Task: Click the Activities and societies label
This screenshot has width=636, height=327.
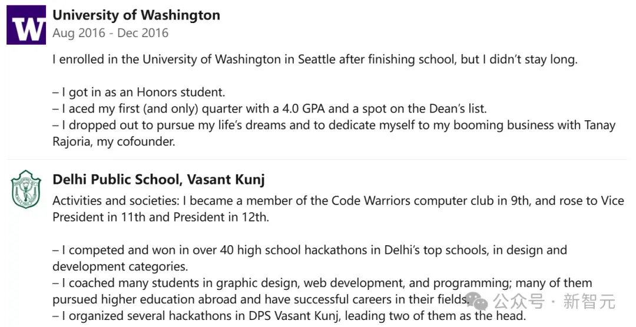Action: (116, 201)
